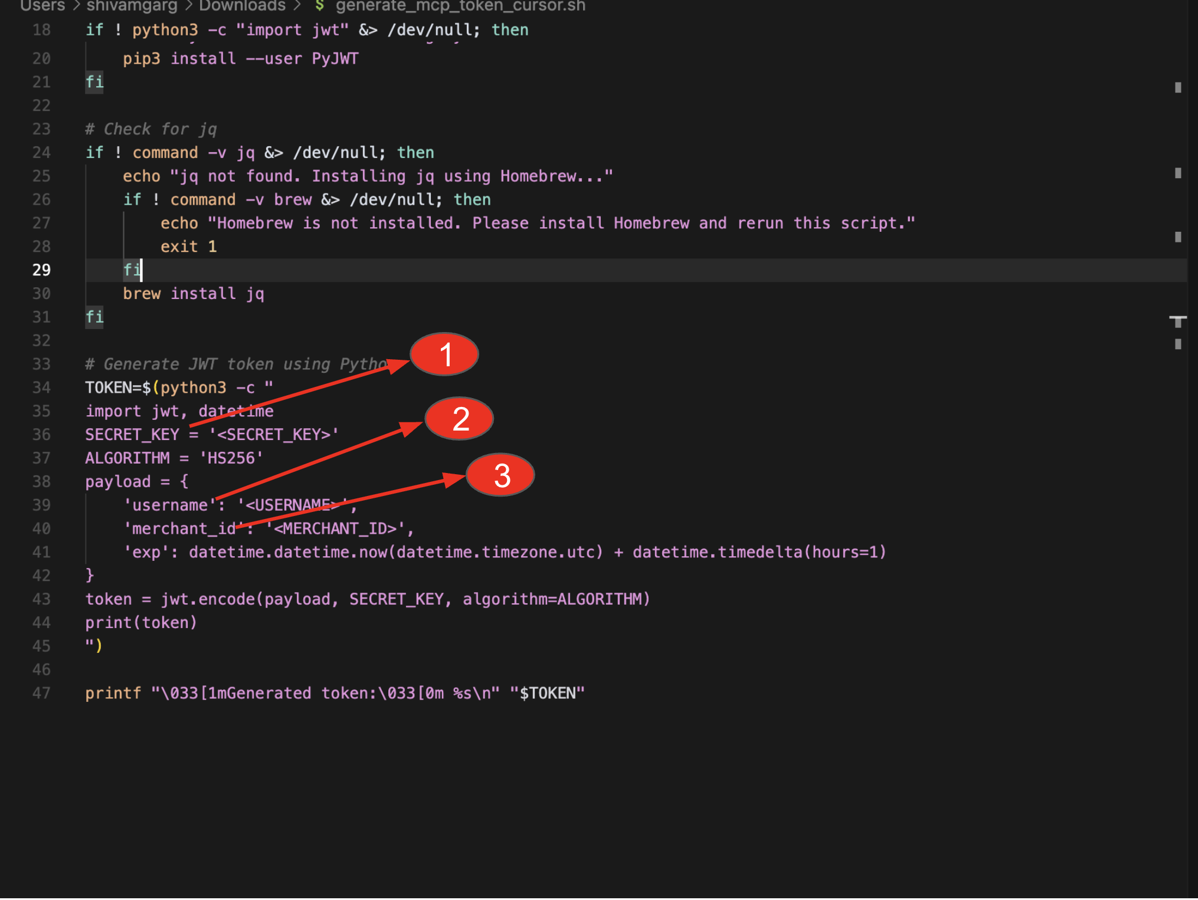Click the red annotation marker numbered 3
This screenshot has width=1198, height=900.
(x=500, y=475)
